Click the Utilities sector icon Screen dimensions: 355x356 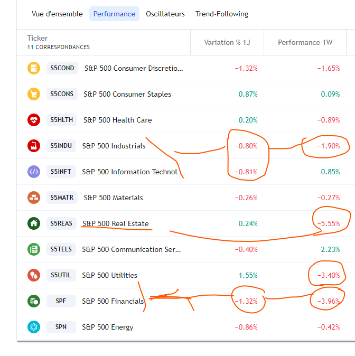34,275
